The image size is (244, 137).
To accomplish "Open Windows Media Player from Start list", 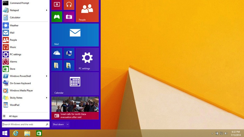I will (21, 91).
